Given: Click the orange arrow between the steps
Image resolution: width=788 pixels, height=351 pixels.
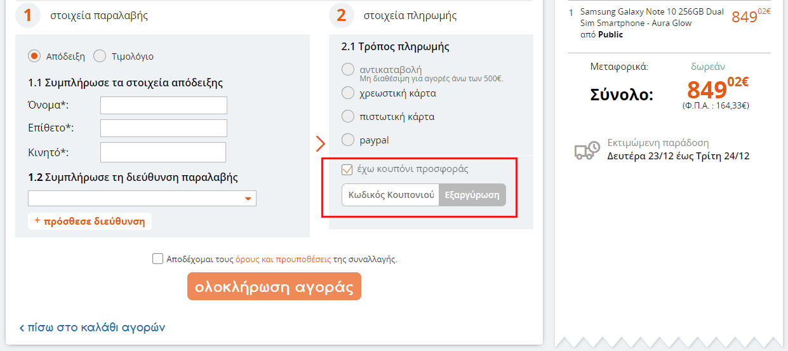Looking at the screenshot, I should (320, 144).
